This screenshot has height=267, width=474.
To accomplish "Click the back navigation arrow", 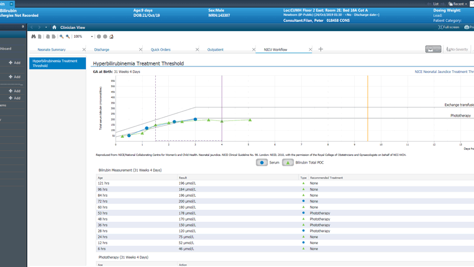I will click(32, 27).
